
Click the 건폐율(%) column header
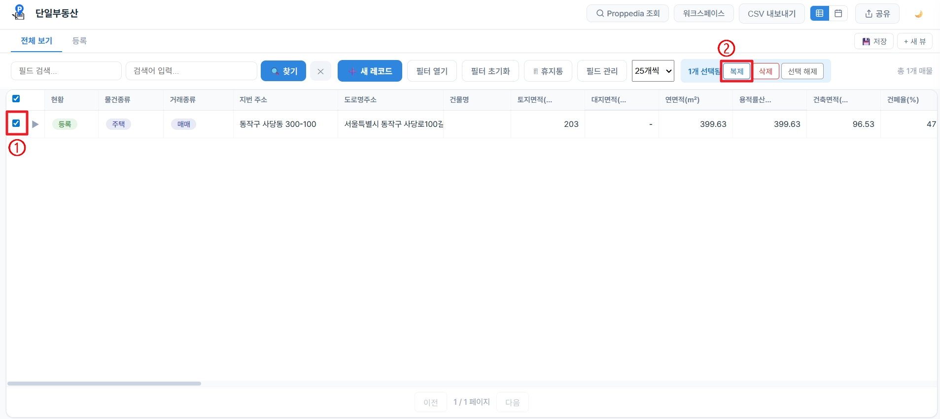908,100
